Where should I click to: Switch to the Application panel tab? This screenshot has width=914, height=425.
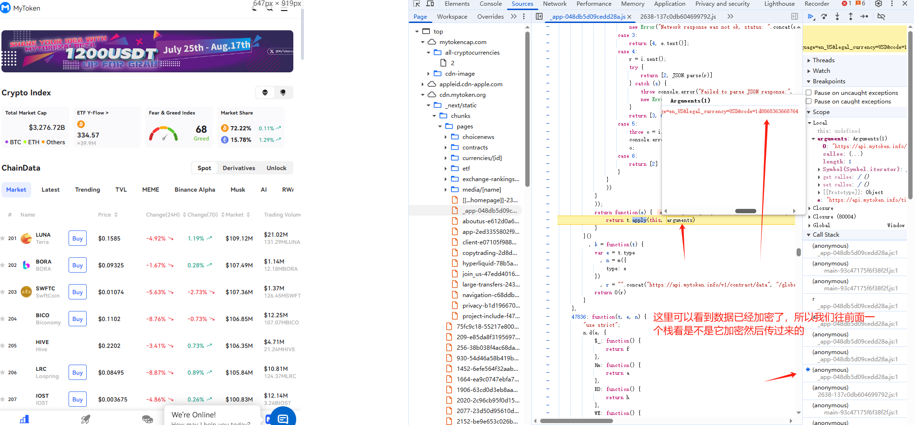click(670, 3)
